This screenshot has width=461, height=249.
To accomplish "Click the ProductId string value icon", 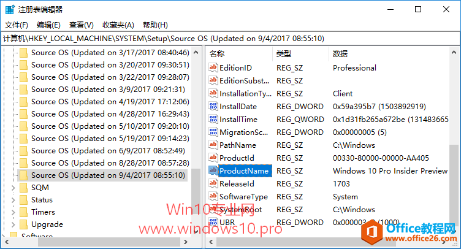I will coord(213,158).
